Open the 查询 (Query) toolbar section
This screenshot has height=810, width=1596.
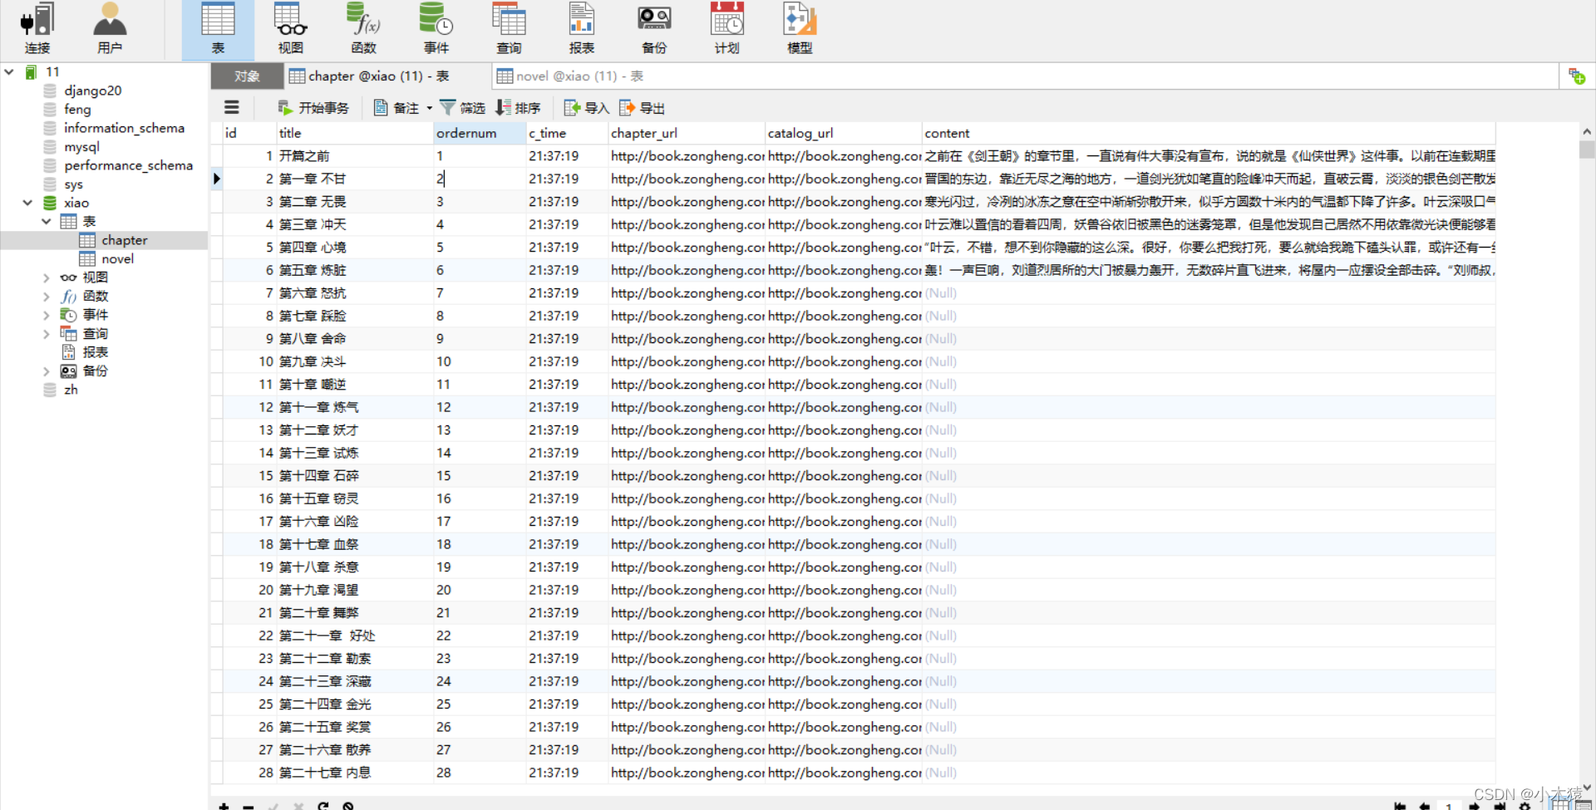click(509, 29)
